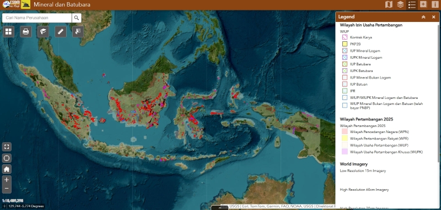Click the Mineral dan Batubara app title
The image size is (441, 210).
click(62, 4)
